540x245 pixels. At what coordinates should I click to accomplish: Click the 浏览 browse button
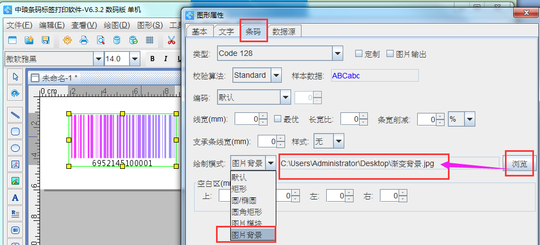click(x=519, y=164)
